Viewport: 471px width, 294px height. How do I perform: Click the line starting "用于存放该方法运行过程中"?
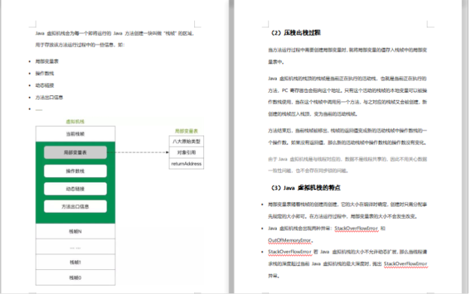click(x=80, y=44)
